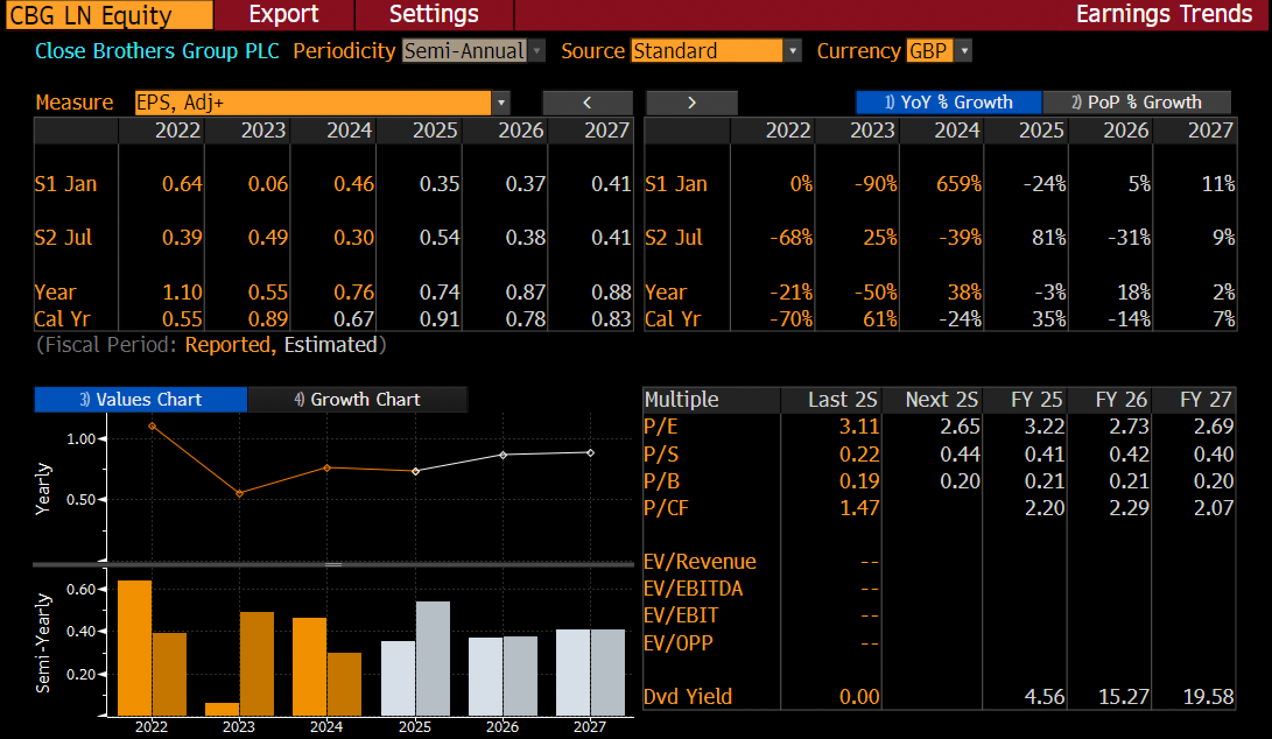Click the P/CF Last 2S value 1.47

pos(859,508)
